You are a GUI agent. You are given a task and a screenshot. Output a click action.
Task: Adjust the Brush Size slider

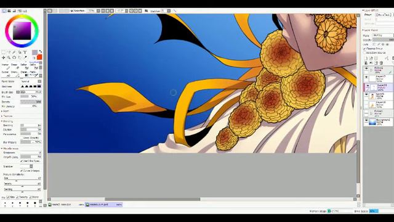pos(31,92)
